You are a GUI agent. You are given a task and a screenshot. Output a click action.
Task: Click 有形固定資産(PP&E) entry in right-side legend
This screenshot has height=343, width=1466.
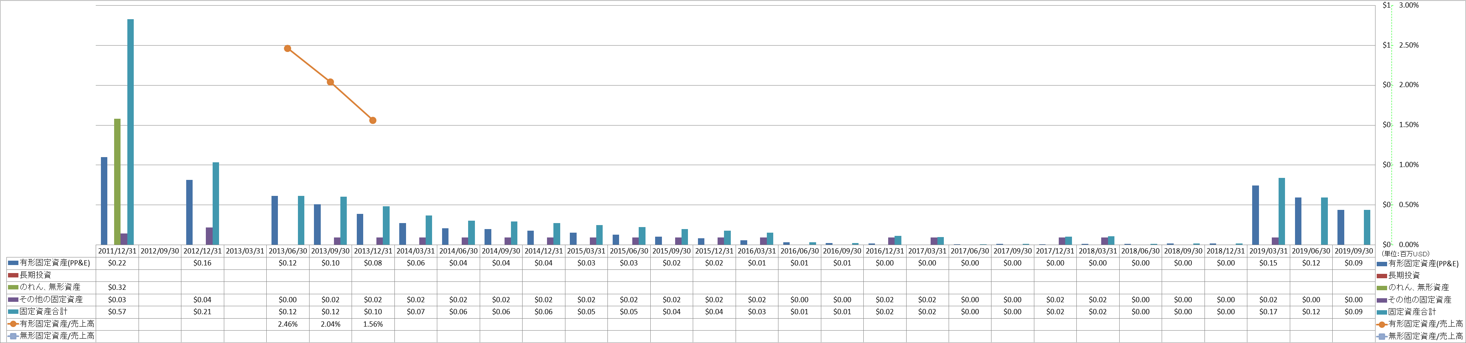[1418, 263]
